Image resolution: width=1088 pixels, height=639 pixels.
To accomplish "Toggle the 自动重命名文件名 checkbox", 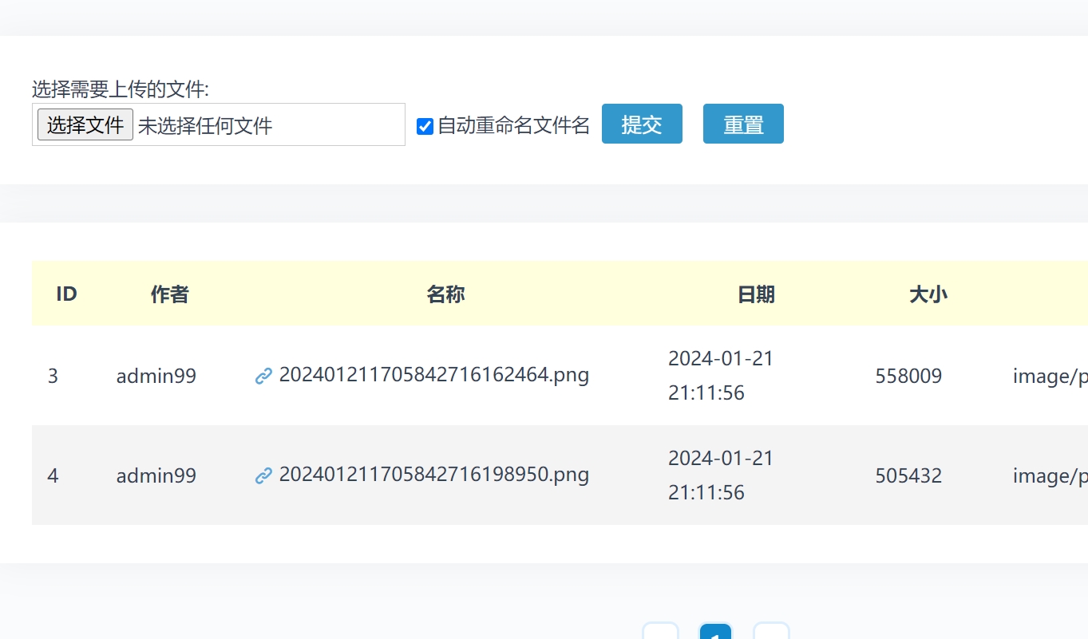I will (x=425, y=126).
